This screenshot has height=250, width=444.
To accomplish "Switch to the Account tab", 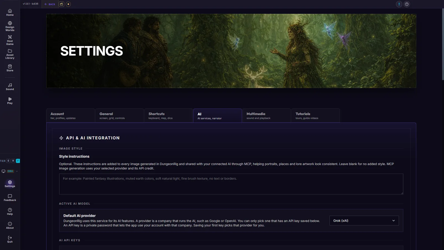I will pyautogui.click(x=70, y=116).
